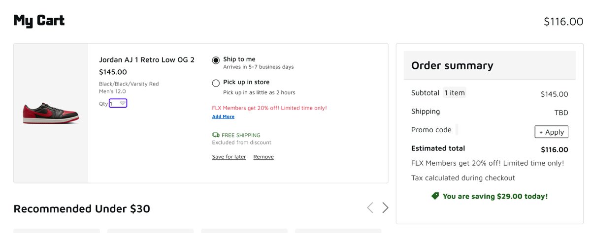Go to next recommended products arrow
This screenshot has width=591, height=233.
point(385,208)
